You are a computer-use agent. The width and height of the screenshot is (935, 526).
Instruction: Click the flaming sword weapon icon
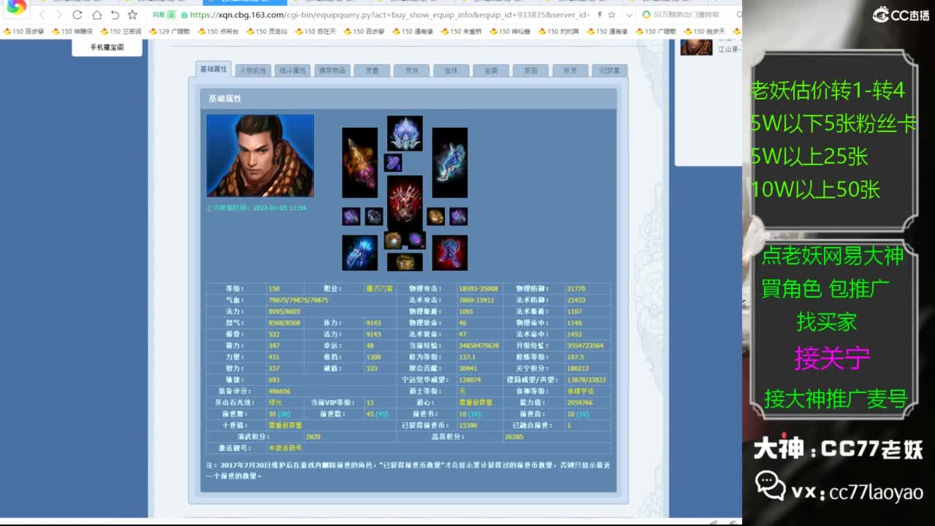pyautogui.click(x=360, y=163)
